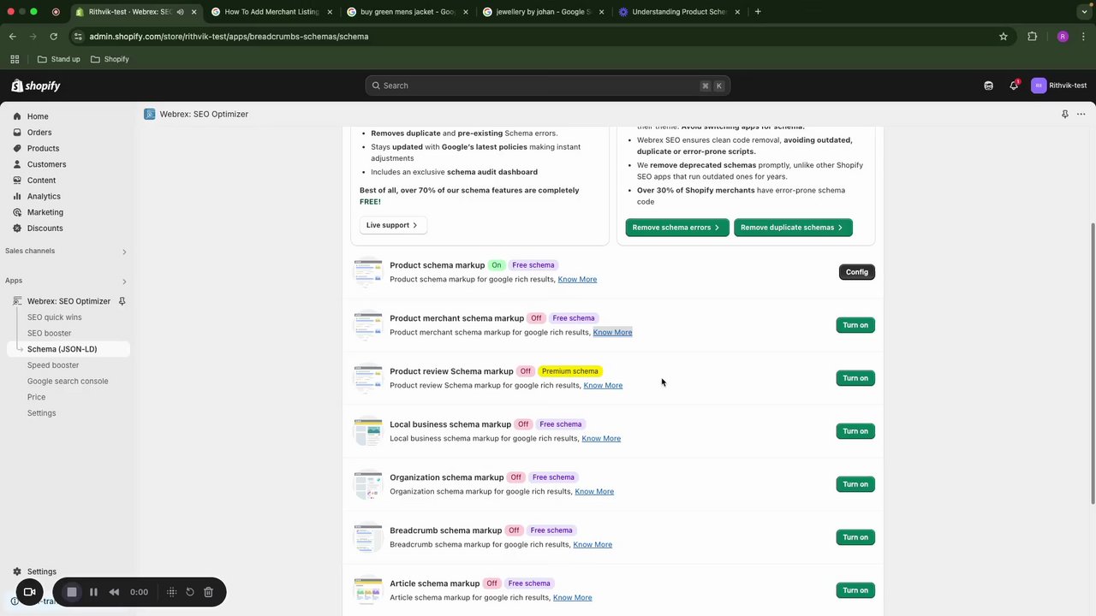The width and height of the screenshot is (1096, 616).
Task: Restart recording with circular arrow icon
Action: point(190,592)
